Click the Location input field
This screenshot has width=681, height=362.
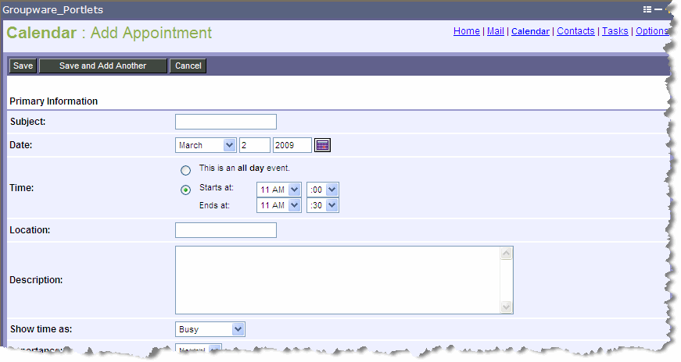pos(226,230)
